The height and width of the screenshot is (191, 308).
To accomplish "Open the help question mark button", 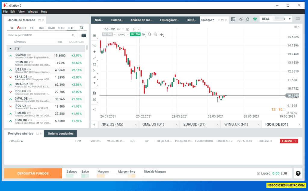I will click(298, 173).
